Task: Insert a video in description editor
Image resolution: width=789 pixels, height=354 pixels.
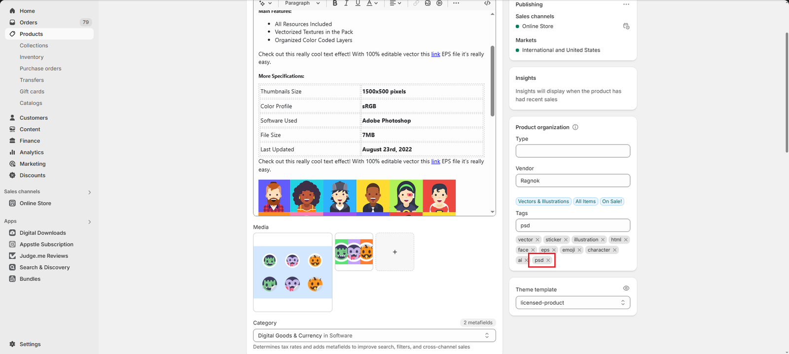Action: (439, 3)
